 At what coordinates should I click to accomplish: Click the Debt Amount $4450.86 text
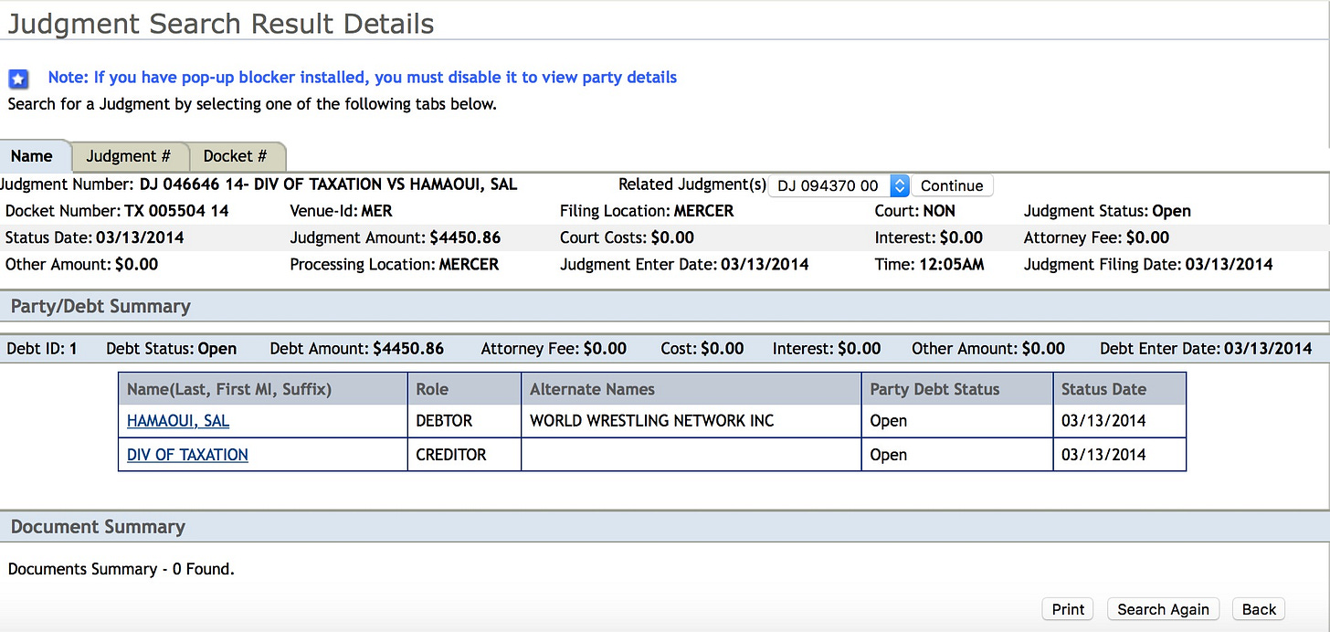point(357,348)
